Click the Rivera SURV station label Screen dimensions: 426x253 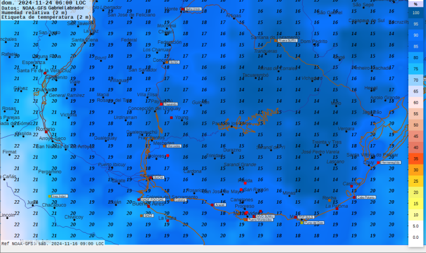288,41
